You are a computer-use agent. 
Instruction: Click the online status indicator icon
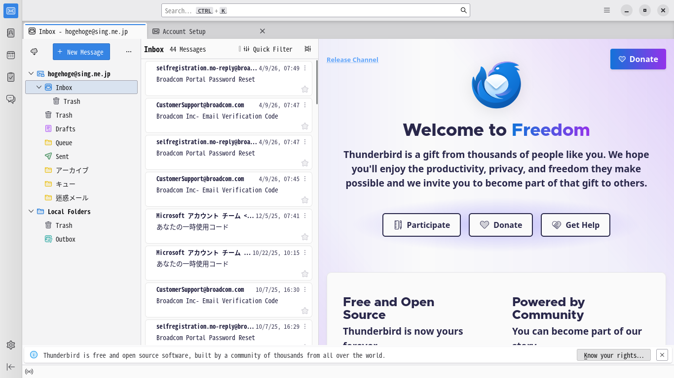pyautogui.click(x=29, y=372)
